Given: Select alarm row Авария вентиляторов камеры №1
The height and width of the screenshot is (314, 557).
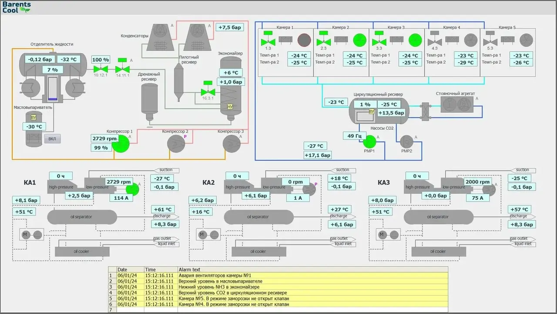Looking at the screenshot, I should (x=278, y=275).
